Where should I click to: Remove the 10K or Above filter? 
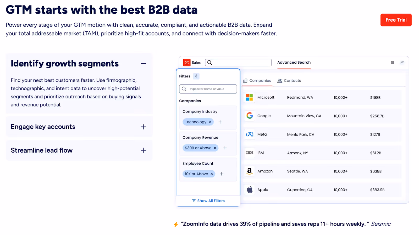[212, 174]
